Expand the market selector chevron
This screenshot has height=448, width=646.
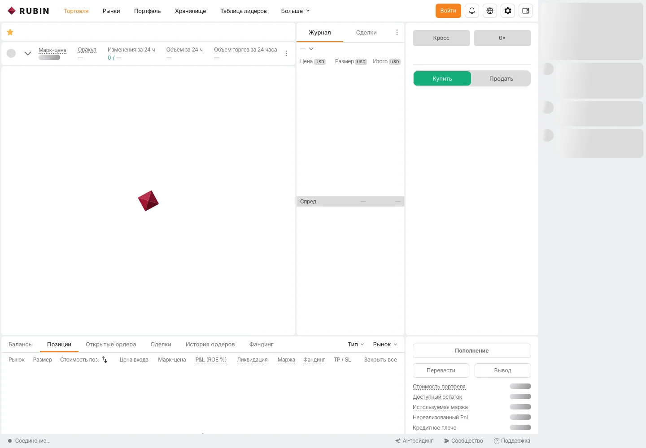[x=28, y=53]
